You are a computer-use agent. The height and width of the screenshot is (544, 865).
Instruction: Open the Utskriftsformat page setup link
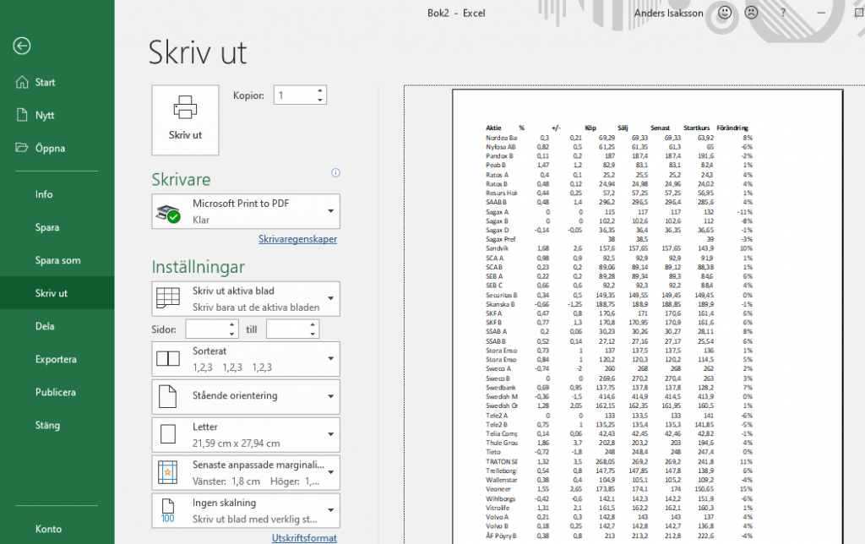click(304, 538)
